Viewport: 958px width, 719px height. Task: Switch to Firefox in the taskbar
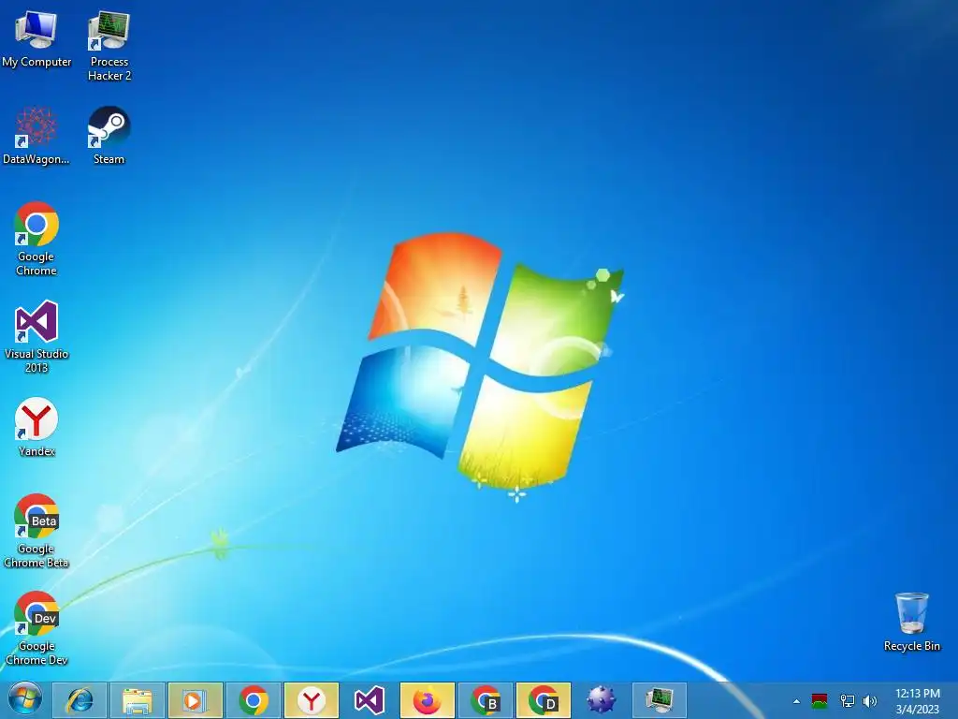coord(427,700)
